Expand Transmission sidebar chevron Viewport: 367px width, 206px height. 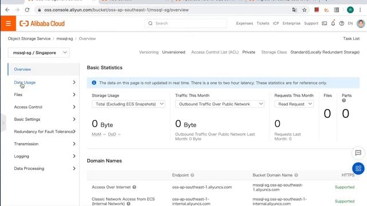[74, 144]
